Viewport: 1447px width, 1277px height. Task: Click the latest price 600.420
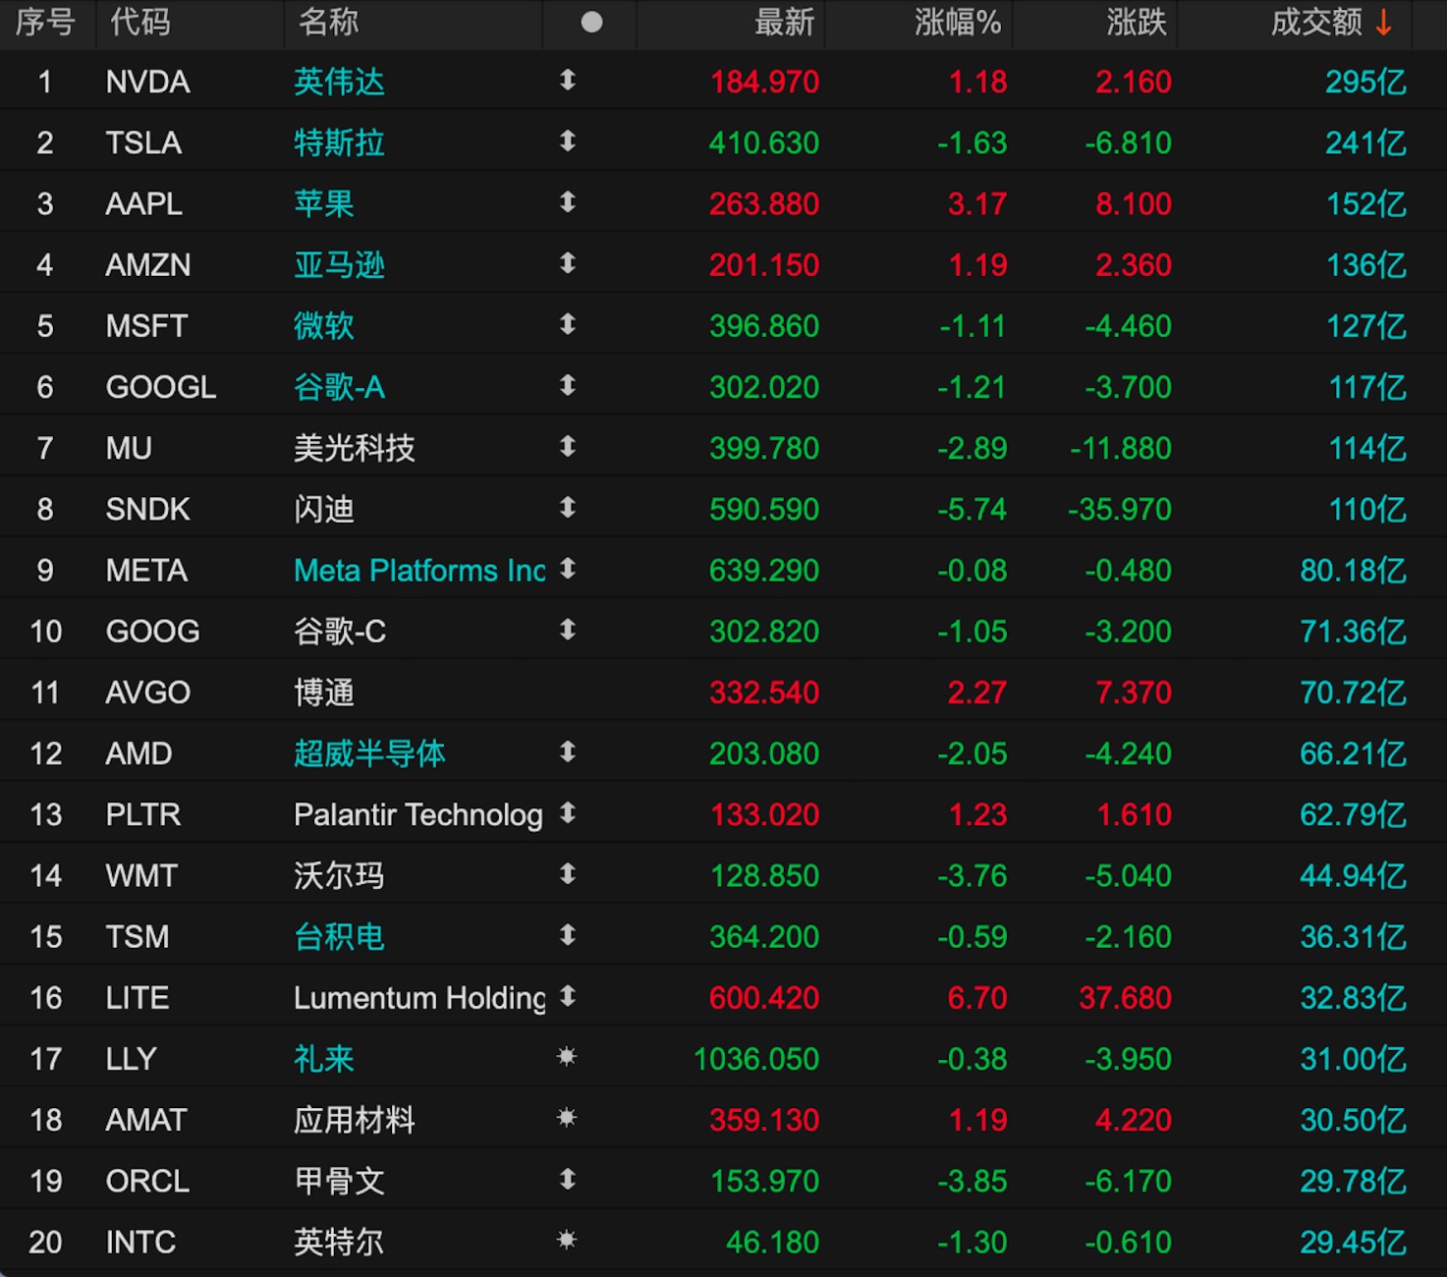click(x=764, y=998)
